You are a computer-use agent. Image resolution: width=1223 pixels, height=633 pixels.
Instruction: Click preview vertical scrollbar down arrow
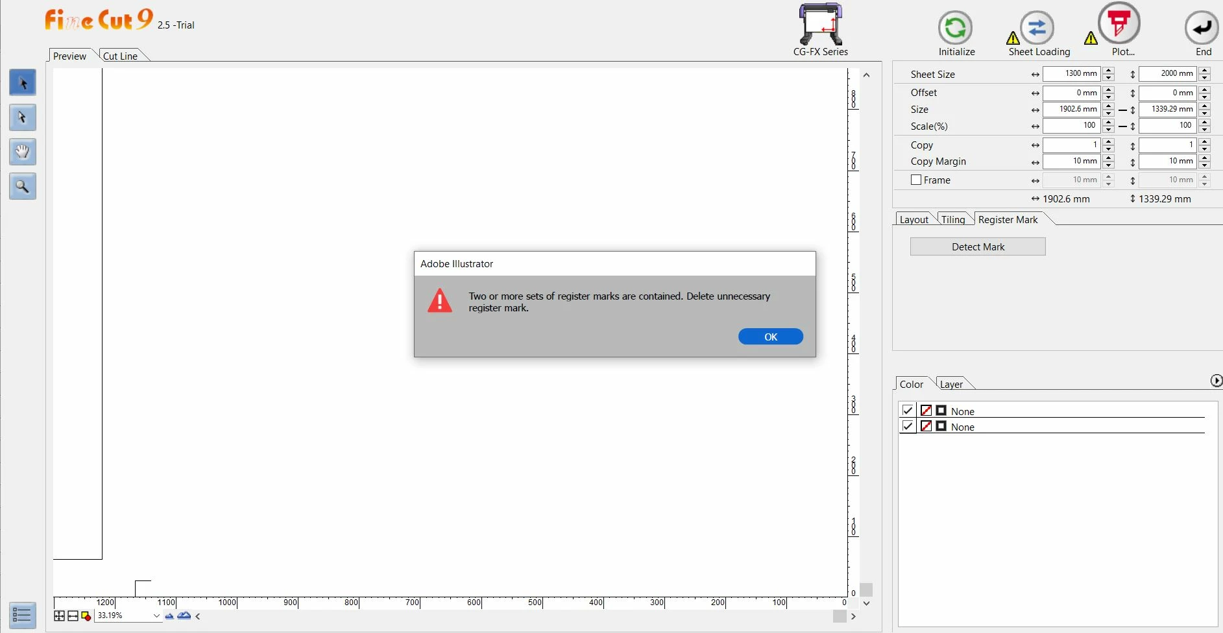pos(866,603)
